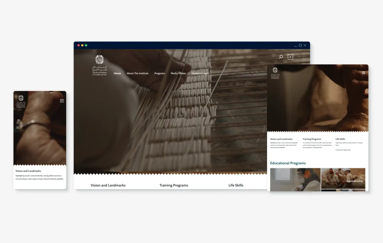The height and width of the screenshot is (243, 383).
Task: Switch language with the Arabic toggle box
Action: 290,57
